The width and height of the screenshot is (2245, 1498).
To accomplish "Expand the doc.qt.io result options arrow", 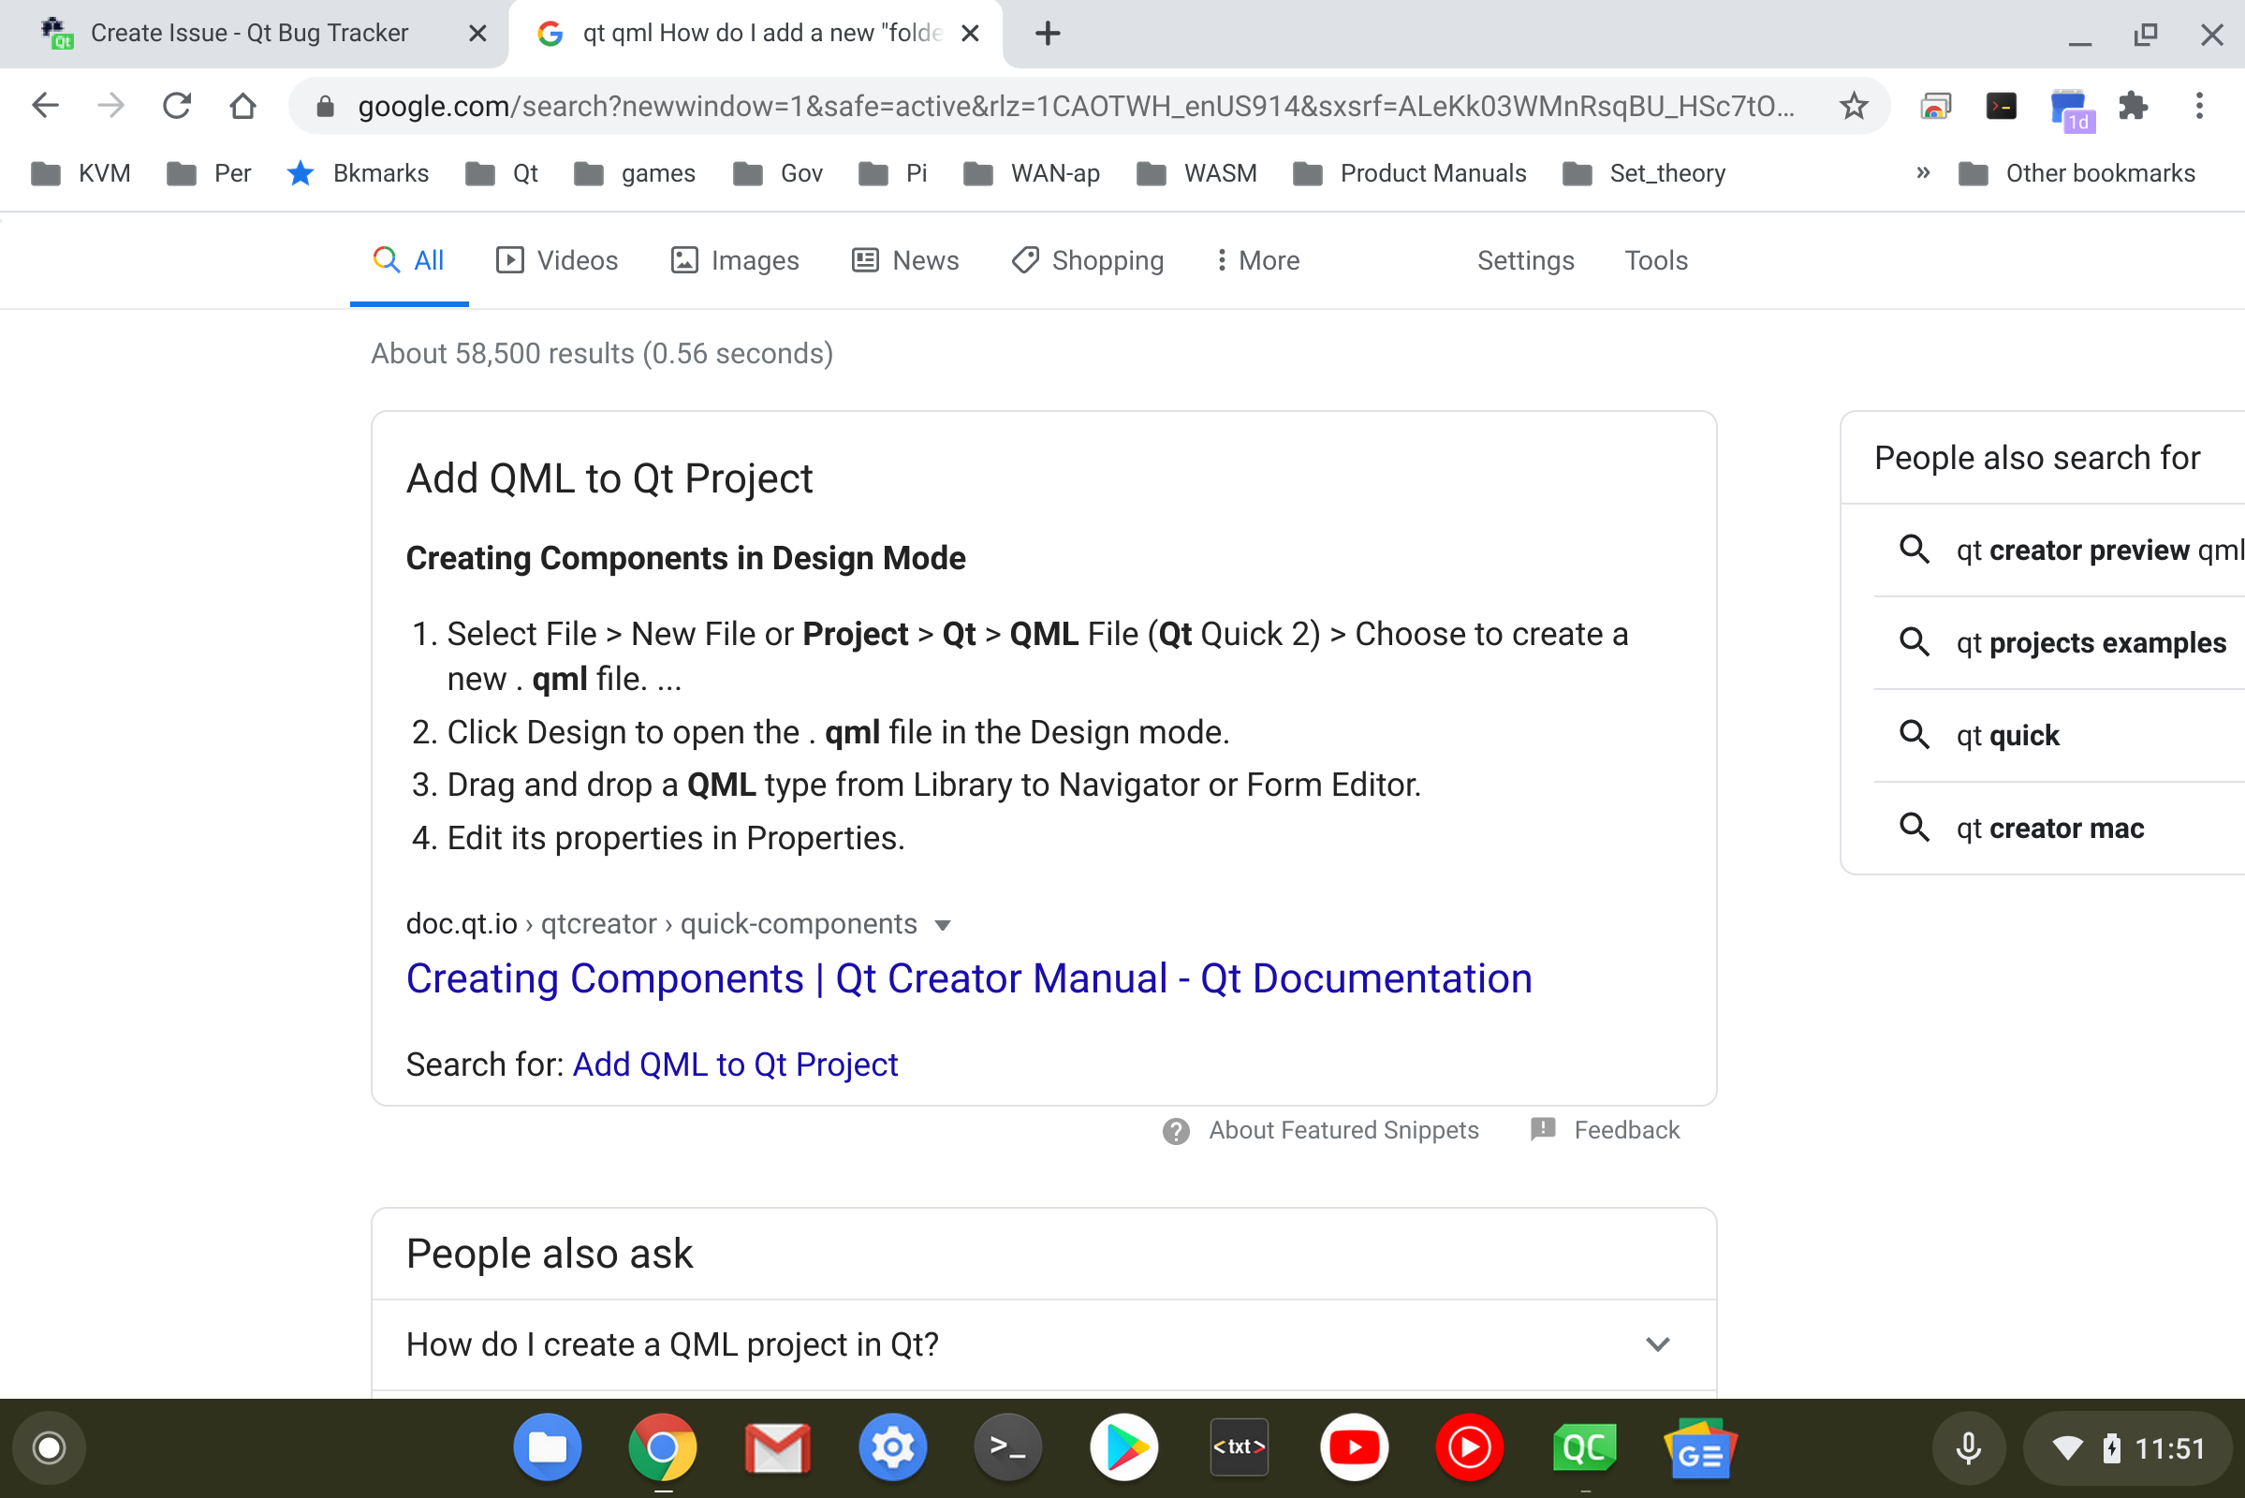I will point(943,925).
